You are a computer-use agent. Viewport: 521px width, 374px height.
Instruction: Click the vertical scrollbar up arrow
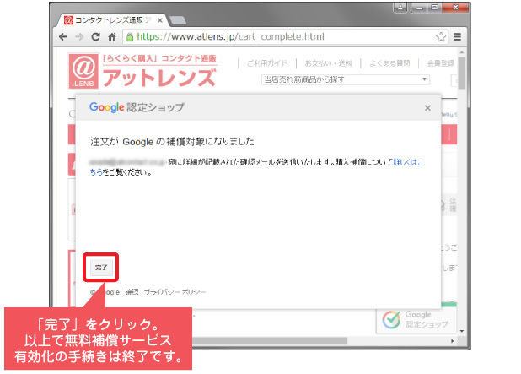[461, 52]
